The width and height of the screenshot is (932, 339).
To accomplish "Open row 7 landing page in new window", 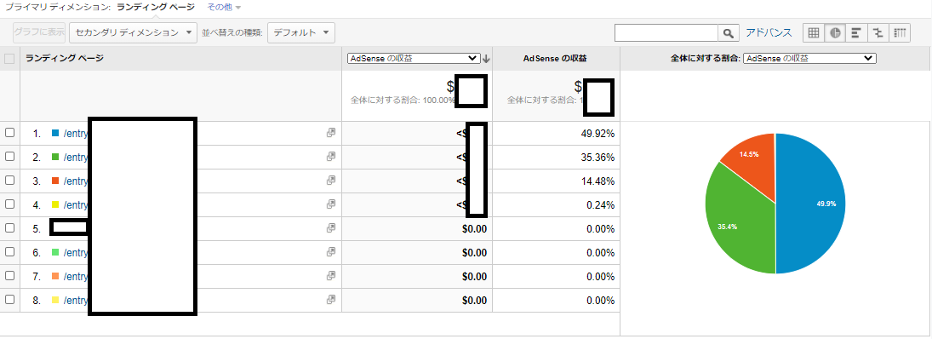I will [331, 276].
